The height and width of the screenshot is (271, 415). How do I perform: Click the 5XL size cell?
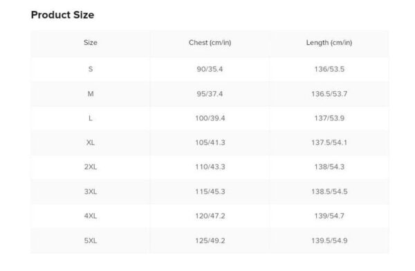tap(91, 241)
